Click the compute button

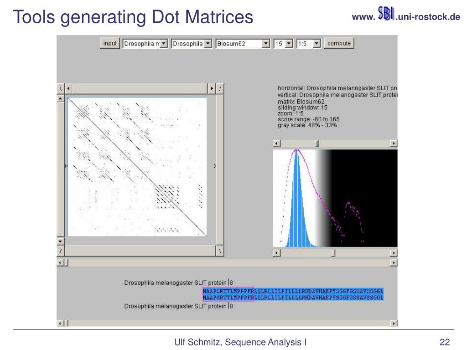[339, 43]
